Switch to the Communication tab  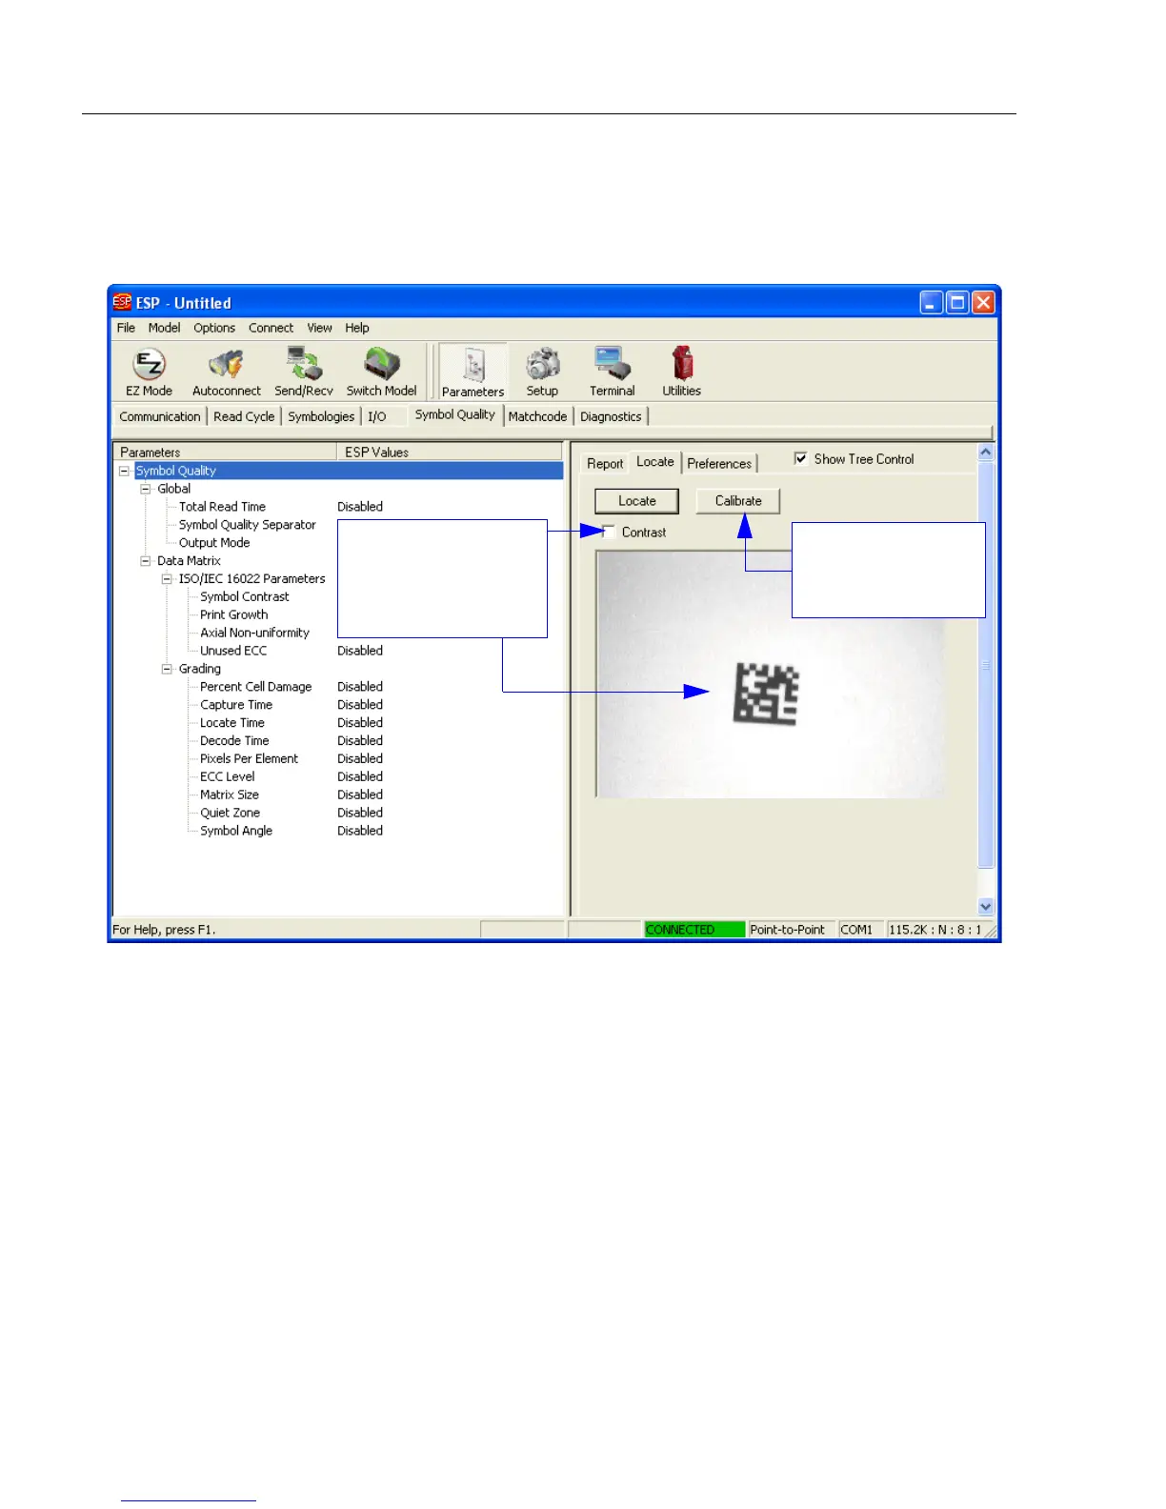pos(160,416)
